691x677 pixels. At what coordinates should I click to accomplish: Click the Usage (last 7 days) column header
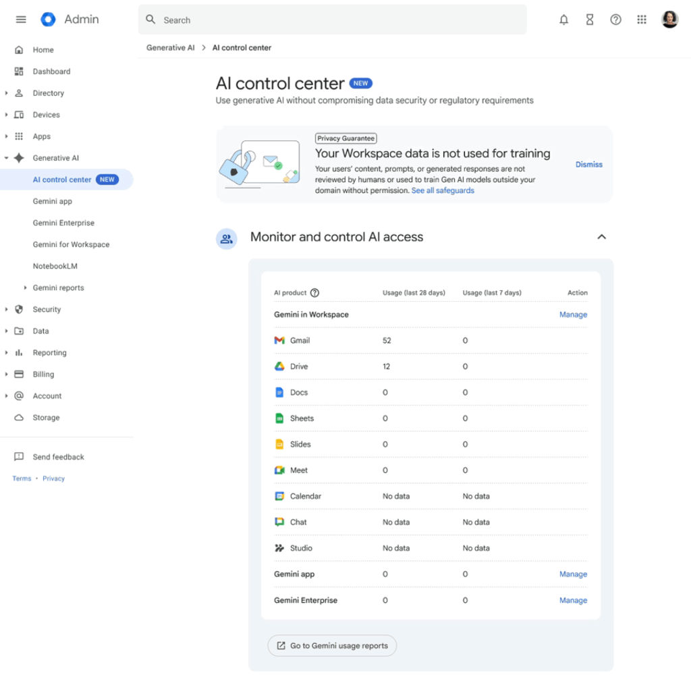pyautogui.click(x=492, y=293)
